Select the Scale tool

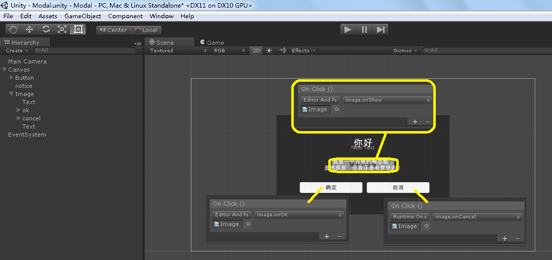(62, 29)
